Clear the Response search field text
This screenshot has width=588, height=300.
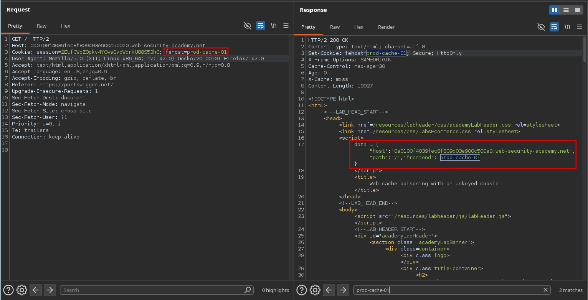pyautogui.click(x=545, y=290)
